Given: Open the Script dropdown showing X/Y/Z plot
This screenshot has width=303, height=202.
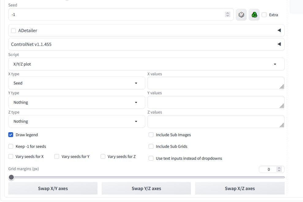Looking at the screenshot, I should (146, 64).
